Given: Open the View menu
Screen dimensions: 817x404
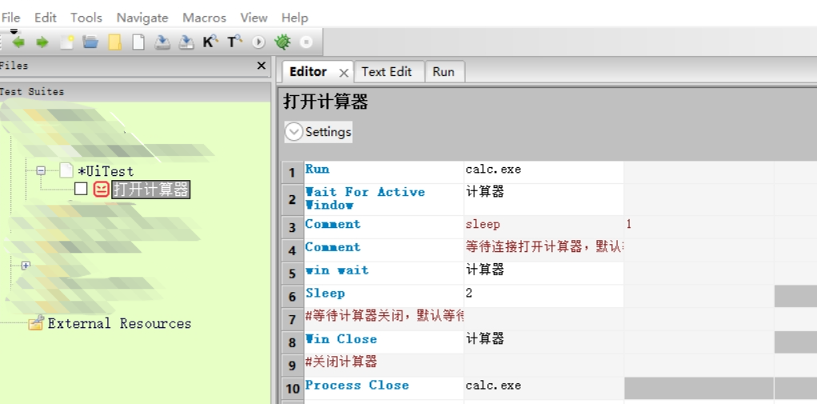Looking at the screenshot, I should [254, 18].
